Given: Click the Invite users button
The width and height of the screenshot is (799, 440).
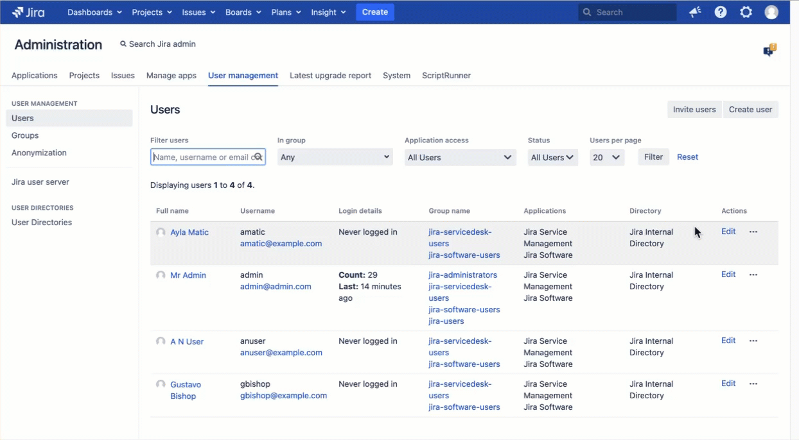Looking at the screenshot, I should click(x=694, y=110).
